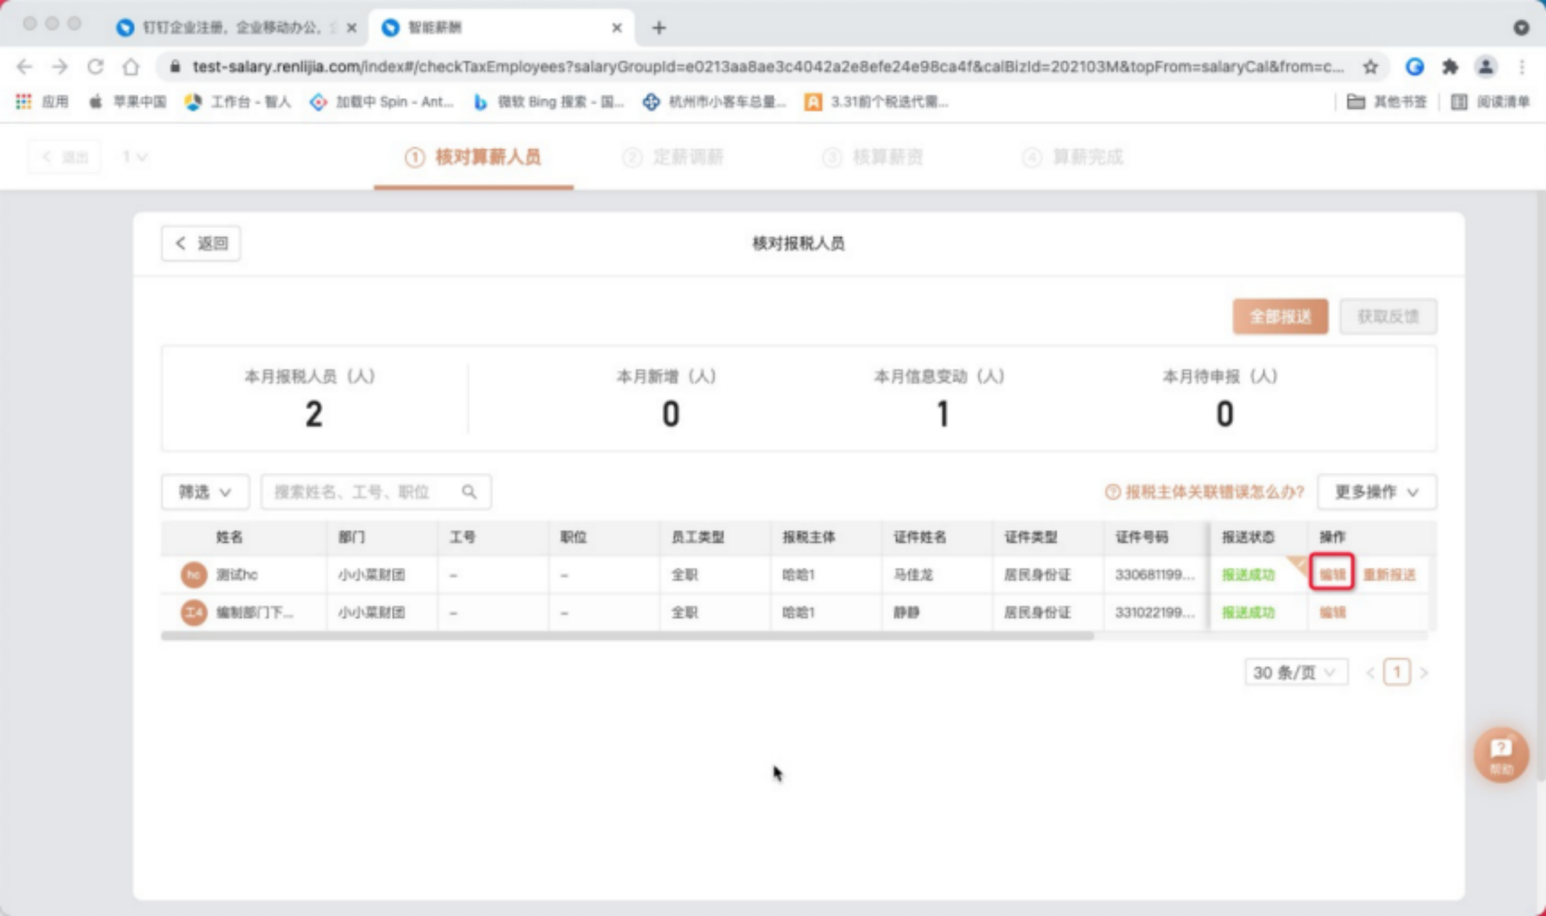Click 重新报送 for the 测试hc row
Viewport: 1546px width, 916px height.
[x=1389, y=575]
